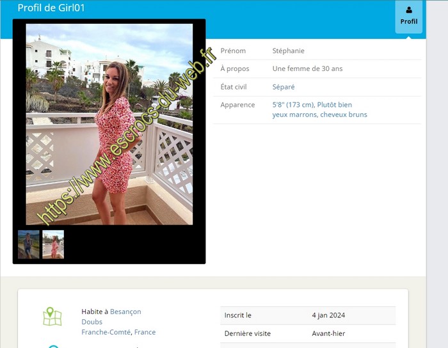This screenshot has height=348, width=448.
Task: Follow the 'Plutôt bien' appearance link
Action: (x=335, y=105)
